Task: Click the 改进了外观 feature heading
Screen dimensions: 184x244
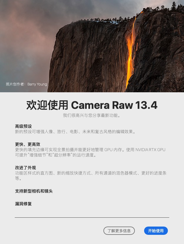Action: pyautogui.click(x=25, y=168)
